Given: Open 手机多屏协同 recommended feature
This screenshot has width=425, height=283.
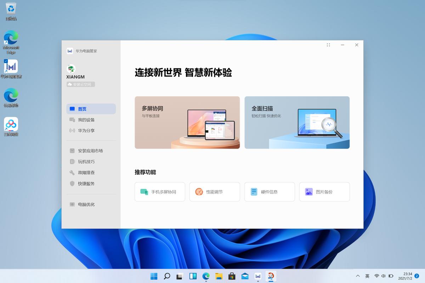Looking at the screenshot, I should [x=159, y=191].
